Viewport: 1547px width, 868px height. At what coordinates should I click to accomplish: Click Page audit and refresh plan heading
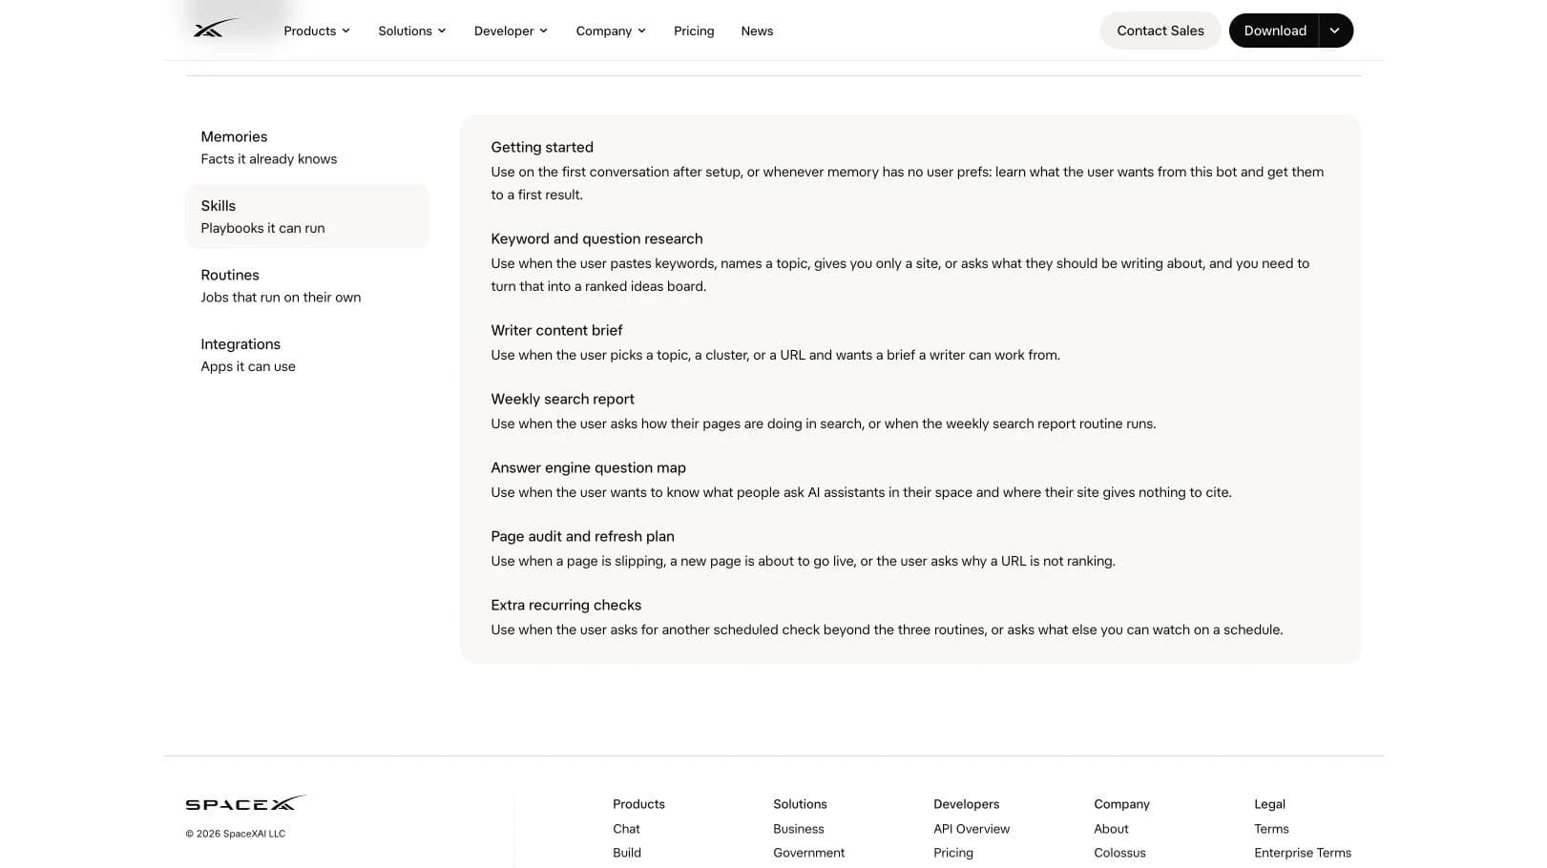tap(582, 536)
